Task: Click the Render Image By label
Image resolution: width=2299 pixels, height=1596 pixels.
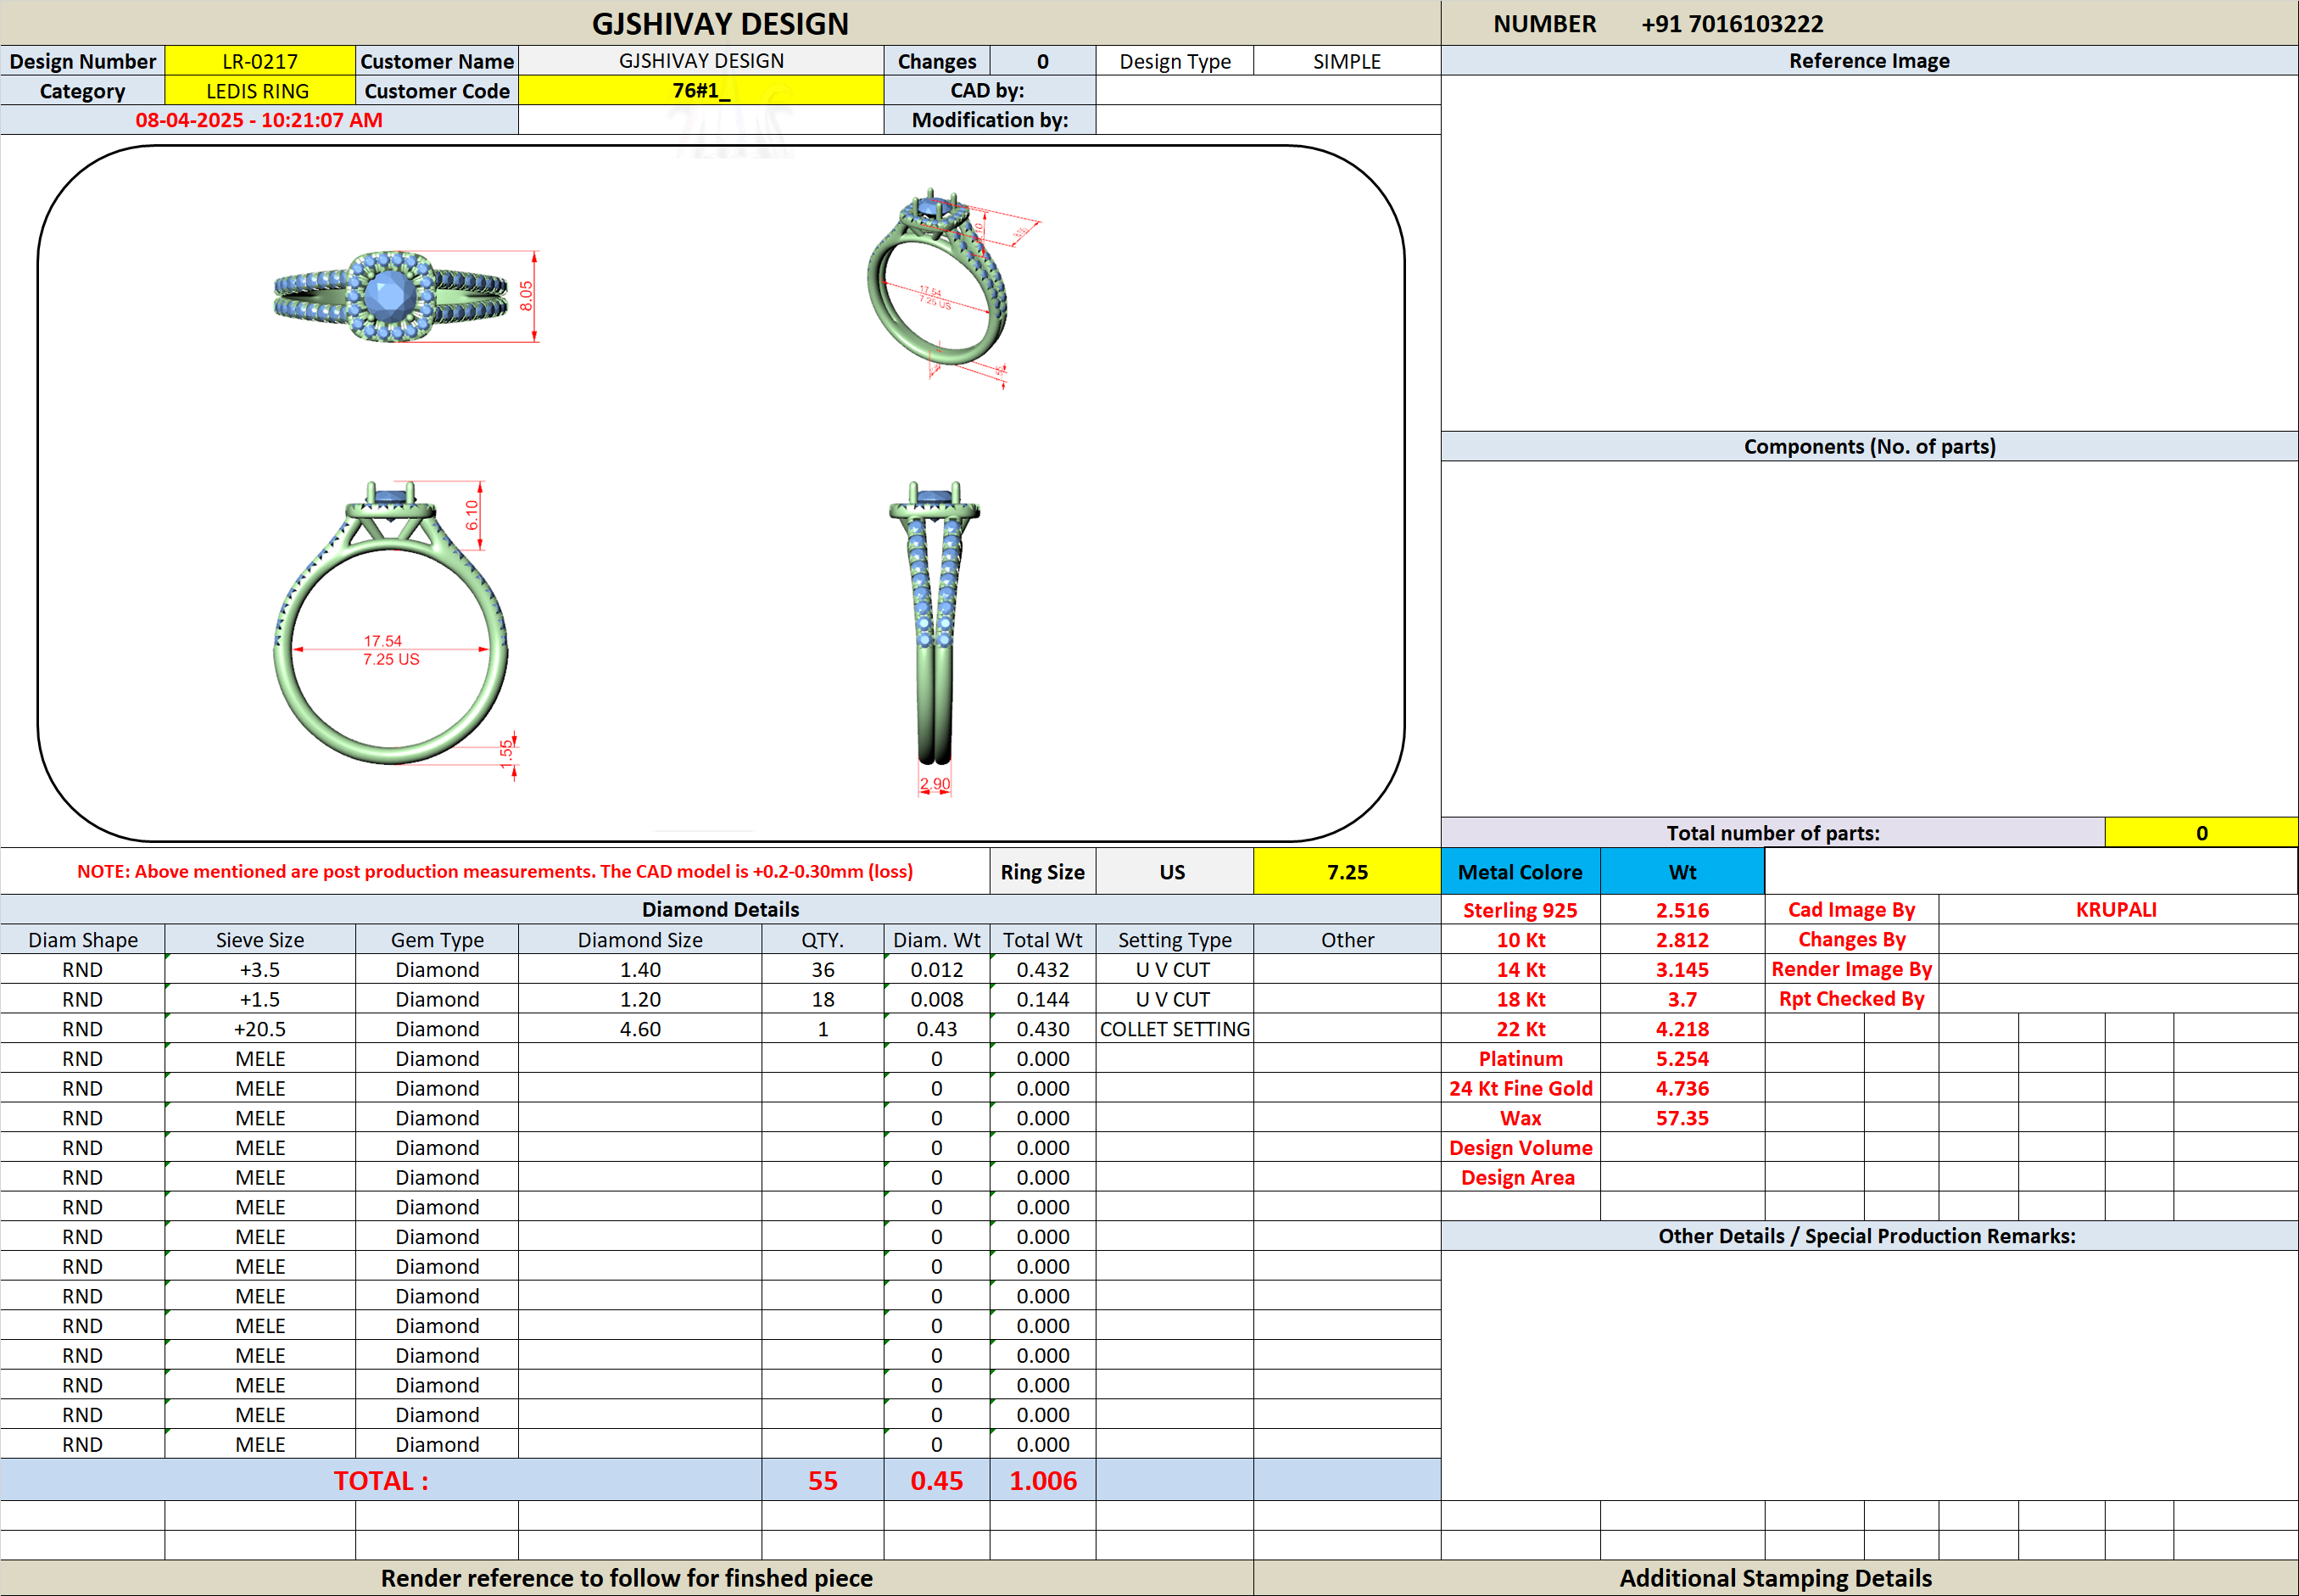Action: pos(1851,970)
